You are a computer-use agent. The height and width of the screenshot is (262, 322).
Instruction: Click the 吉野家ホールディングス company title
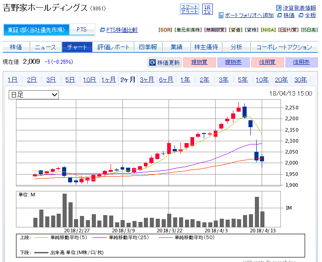click(45, 8)
